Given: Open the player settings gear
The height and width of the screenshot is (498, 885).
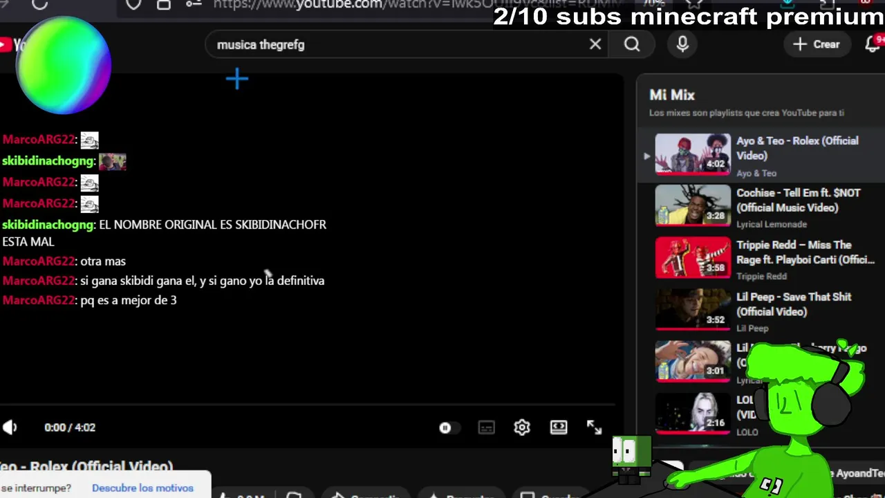Looking at the screenshot, I should [522, 427].
